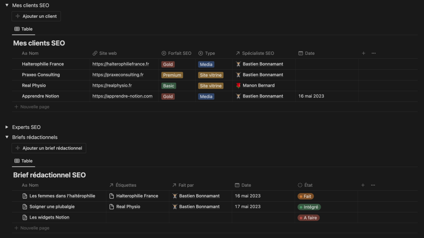The width and height of the screenshot is (424, 238).
Task: Open the Fait par column header
Action: click(183, 185)
